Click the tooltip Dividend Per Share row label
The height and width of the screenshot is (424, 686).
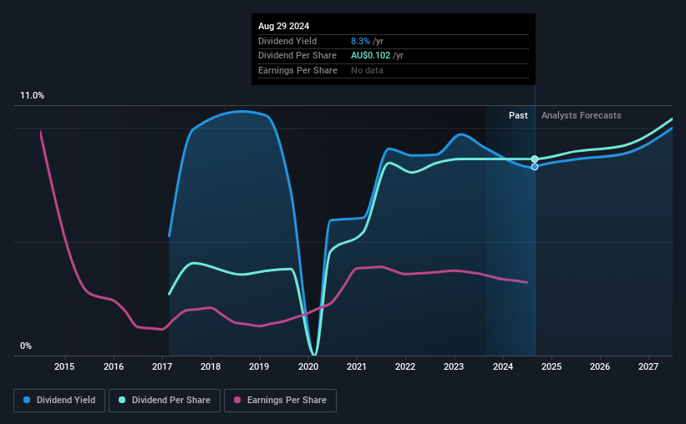[297, 56]
